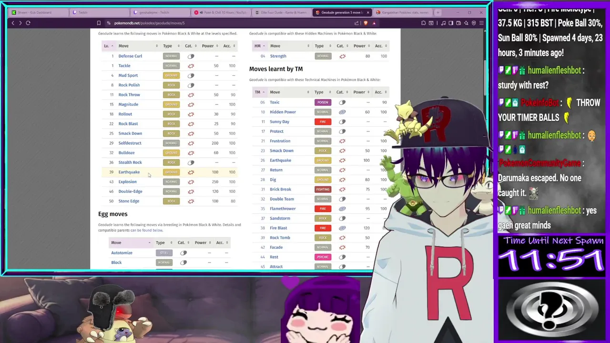Click the status category icon for Defense Curl

[191, 56]
